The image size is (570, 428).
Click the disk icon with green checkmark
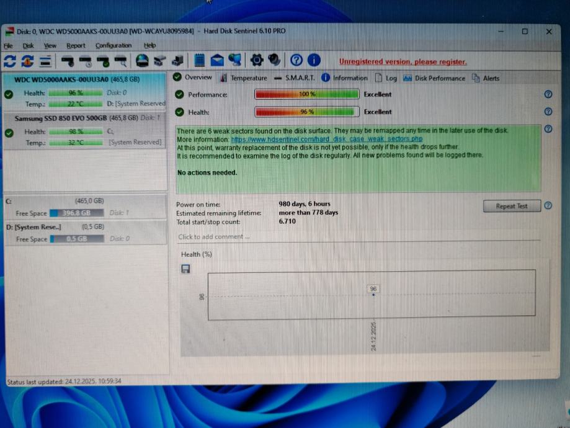pos(103,61)
